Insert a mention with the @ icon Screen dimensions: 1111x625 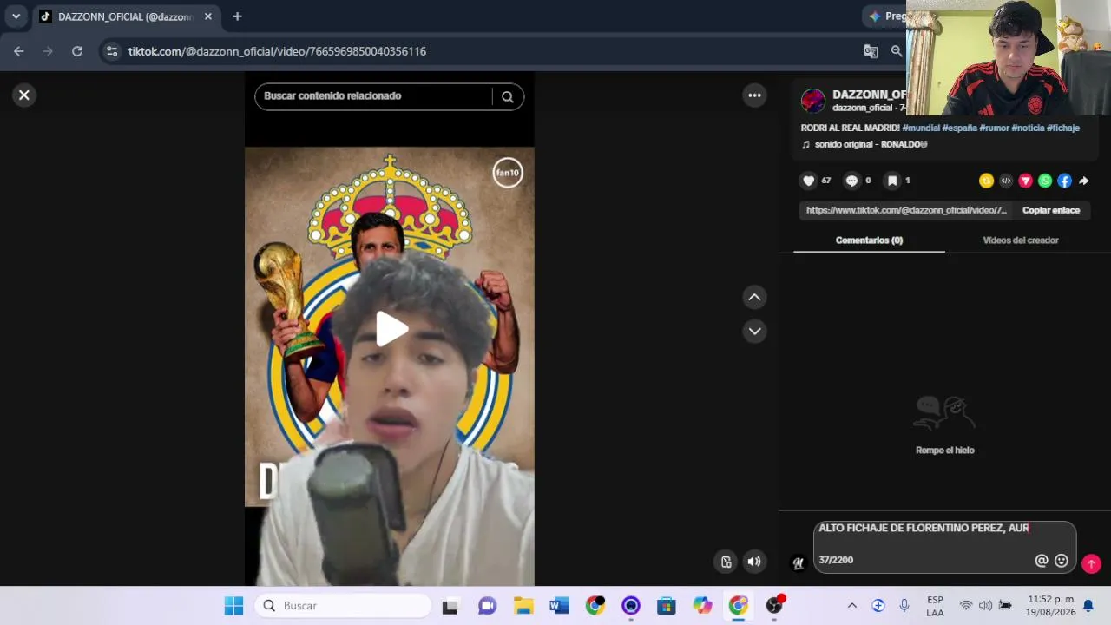click(x=1042, y=561)
